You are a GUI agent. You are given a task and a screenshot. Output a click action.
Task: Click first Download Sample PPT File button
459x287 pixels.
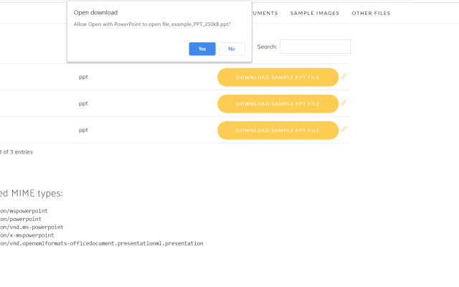(x=278, y=77)
